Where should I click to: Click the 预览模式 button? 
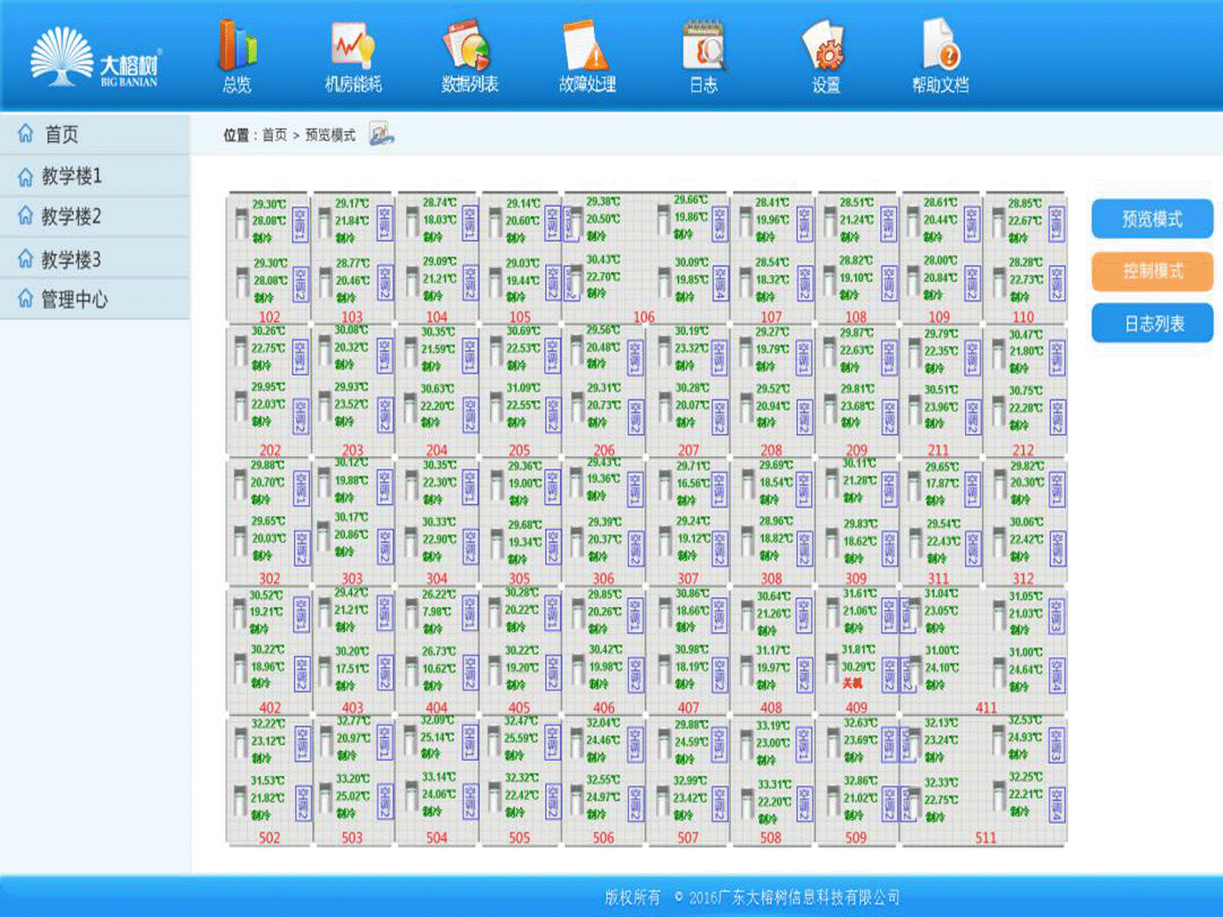pos(1152,219)
